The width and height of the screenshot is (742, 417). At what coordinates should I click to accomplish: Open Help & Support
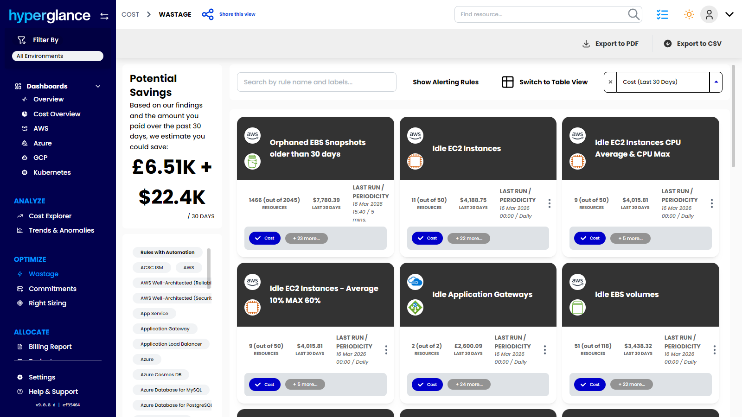(x=53, y=392)
